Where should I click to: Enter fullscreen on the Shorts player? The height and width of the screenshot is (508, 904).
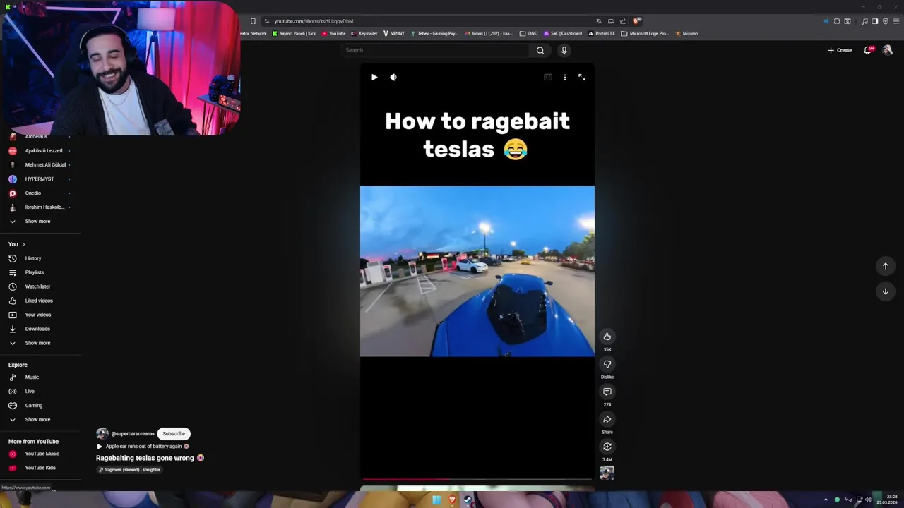(582, 78)
